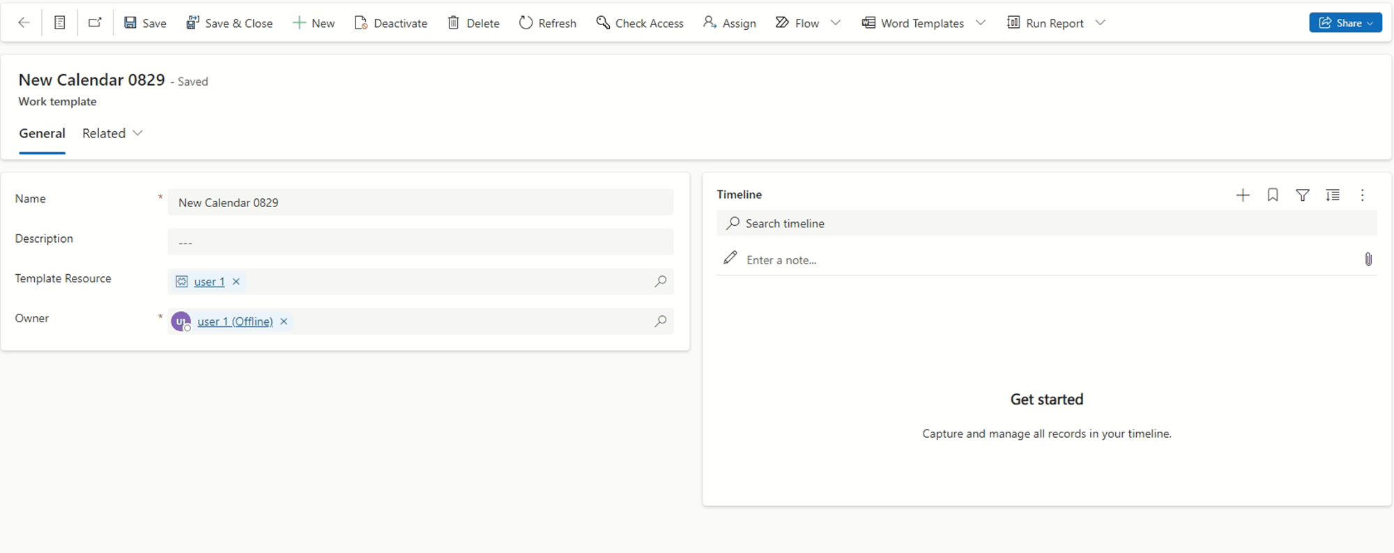The height and width of the screenshot is (553, 1394).
Task: Attach a file to the note
Action: (x=1368, y=259)
